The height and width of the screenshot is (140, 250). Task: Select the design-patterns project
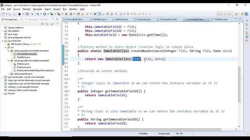pos(16,28)
